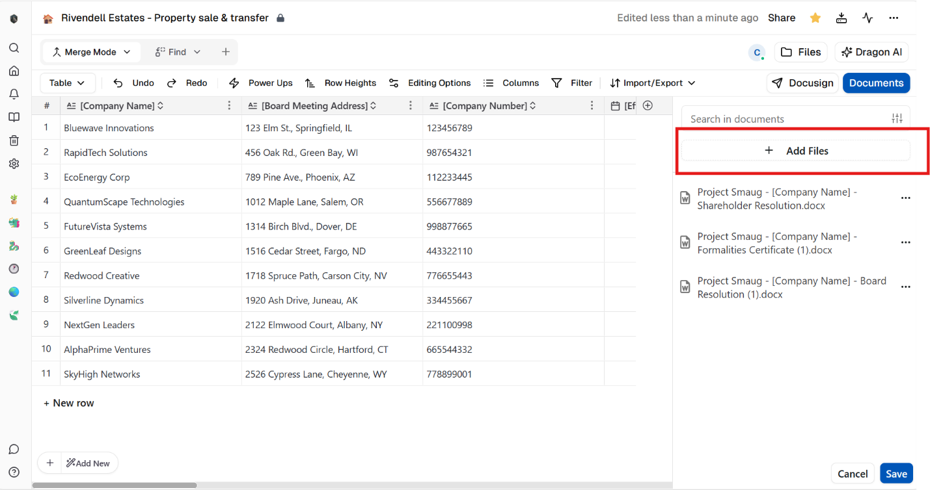930x490 pixels.
Task: Click the Cancel button
Action: pyautogui.click(x=853, y=474)
